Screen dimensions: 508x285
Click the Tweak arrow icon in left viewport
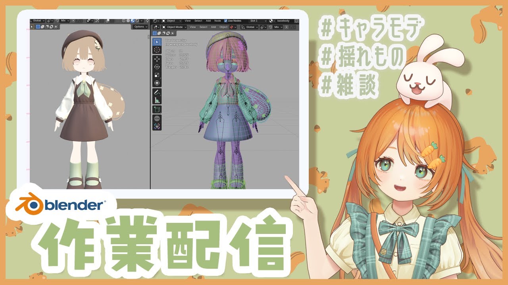click(x=32, y=27)
